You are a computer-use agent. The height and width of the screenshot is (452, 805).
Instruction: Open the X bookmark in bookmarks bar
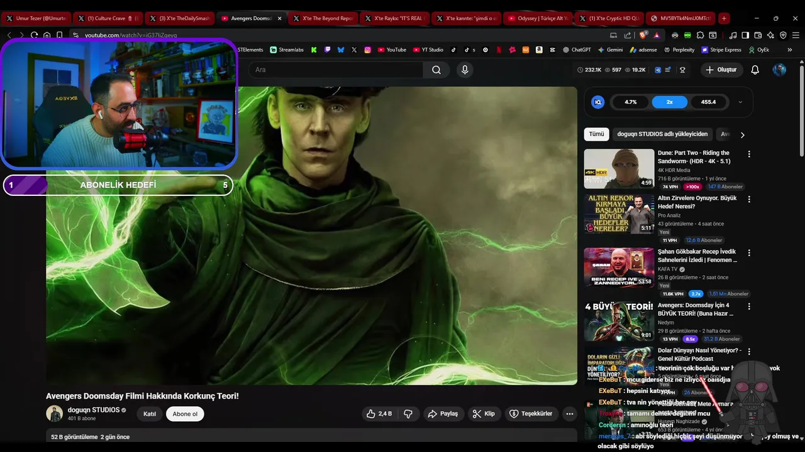tap(354, 50)
